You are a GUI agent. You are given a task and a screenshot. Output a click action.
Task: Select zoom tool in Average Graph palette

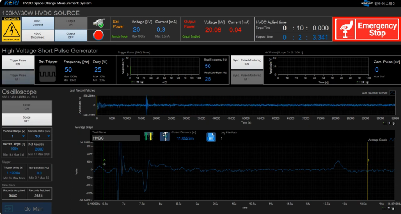click(389, 208)
